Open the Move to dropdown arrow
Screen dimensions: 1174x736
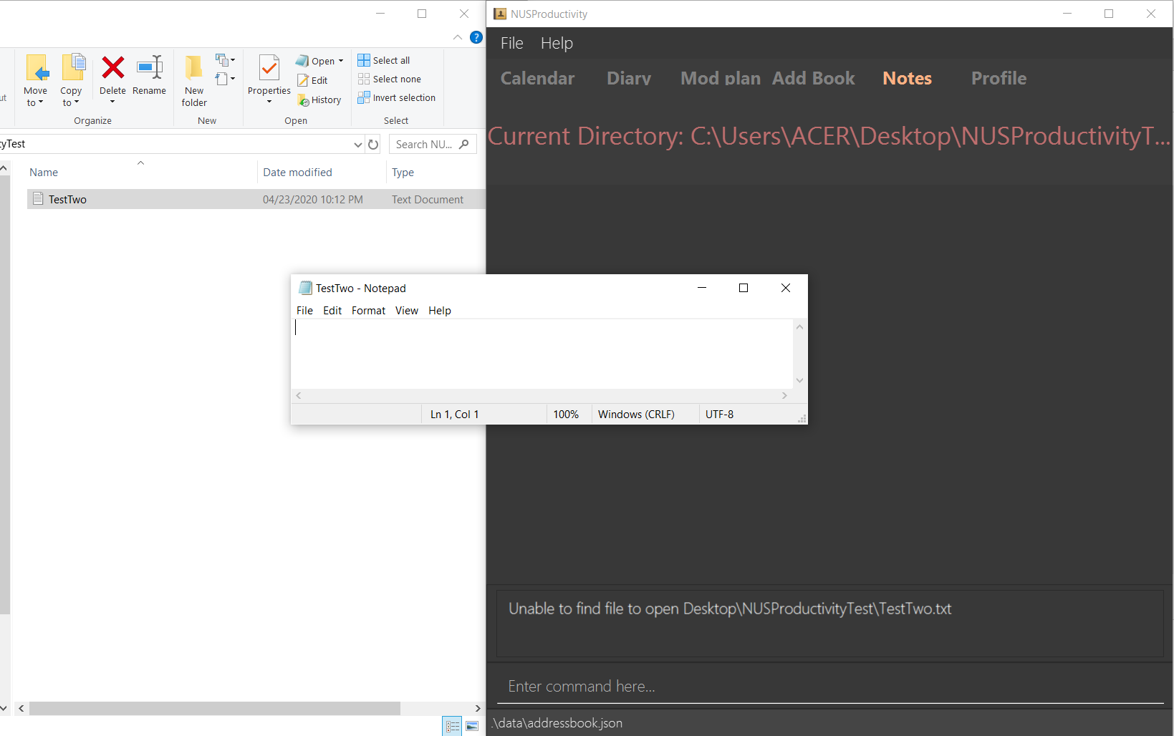[x=41, y=102]
